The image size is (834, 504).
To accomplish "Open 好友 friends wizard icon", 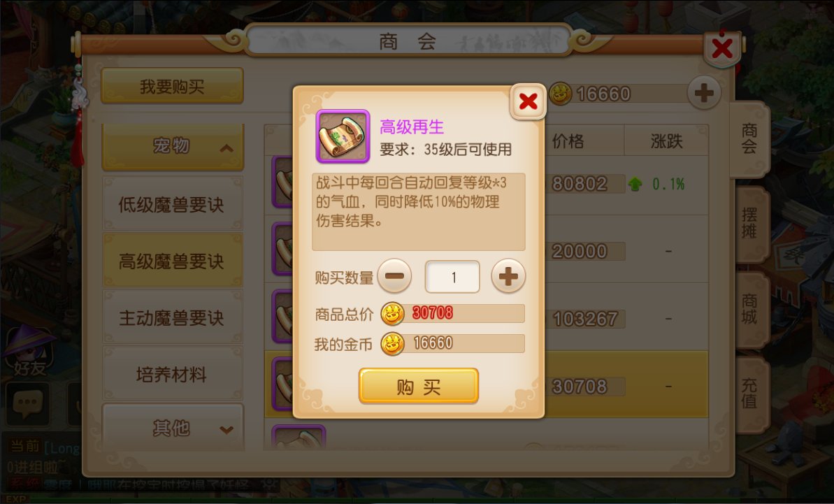I will tap(29, 351).
